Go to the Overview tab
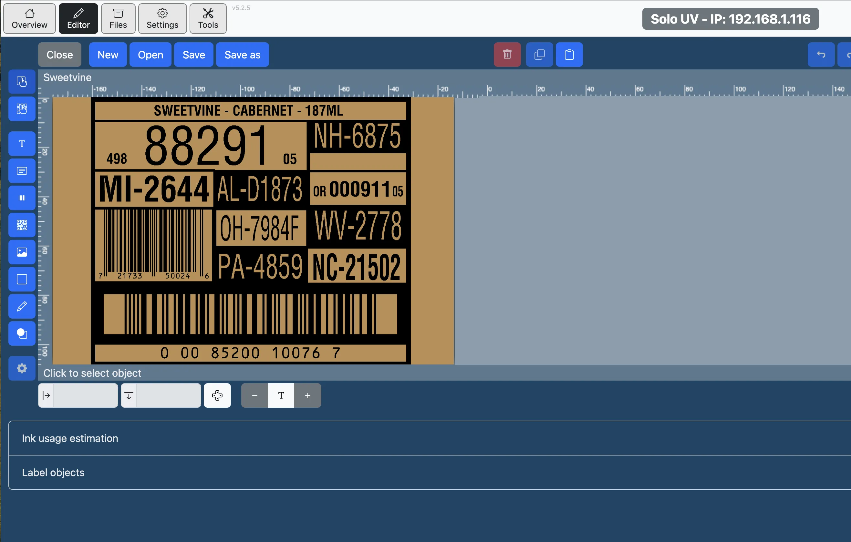 coord(29,19)
